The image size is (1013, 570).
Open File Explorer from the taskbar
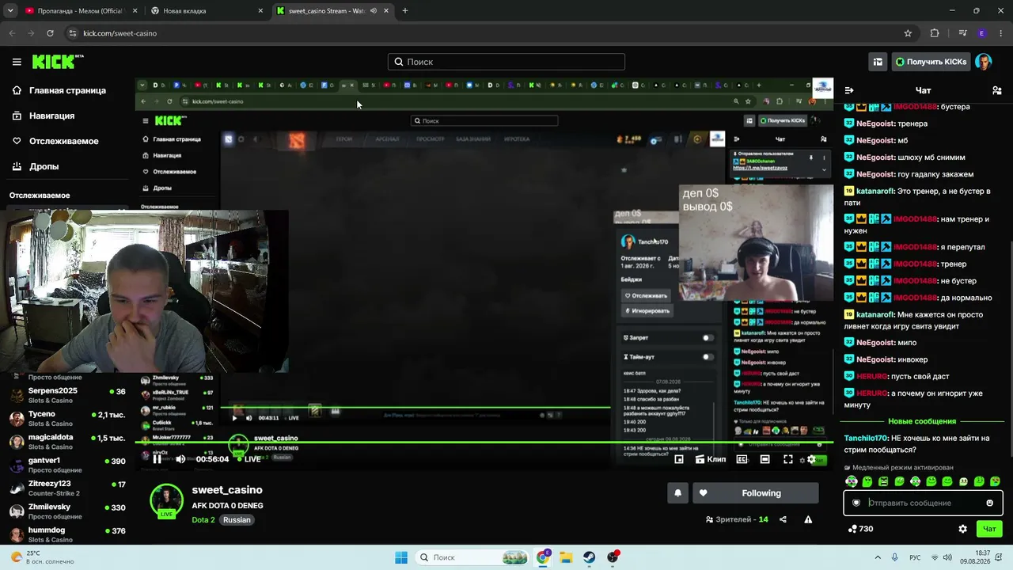(566, 557)
